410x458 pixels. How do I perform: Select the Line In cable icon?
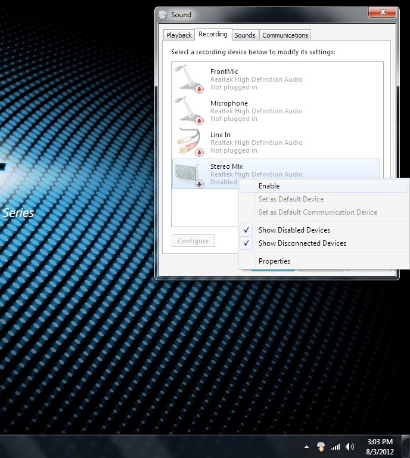click(x=189, y=142)
